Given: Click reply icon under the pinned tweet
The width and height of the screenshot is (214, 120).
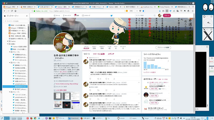Looking at the screenshot, I should point(90,79).
